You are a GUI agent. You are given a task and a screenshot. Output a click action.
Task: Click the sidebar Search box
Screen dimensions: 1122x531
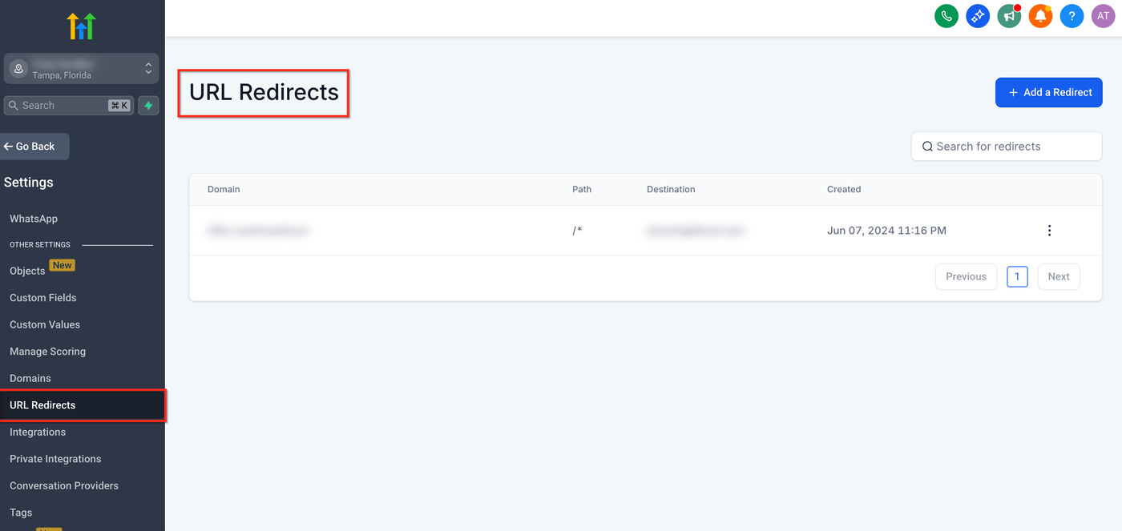coord(58,106)
